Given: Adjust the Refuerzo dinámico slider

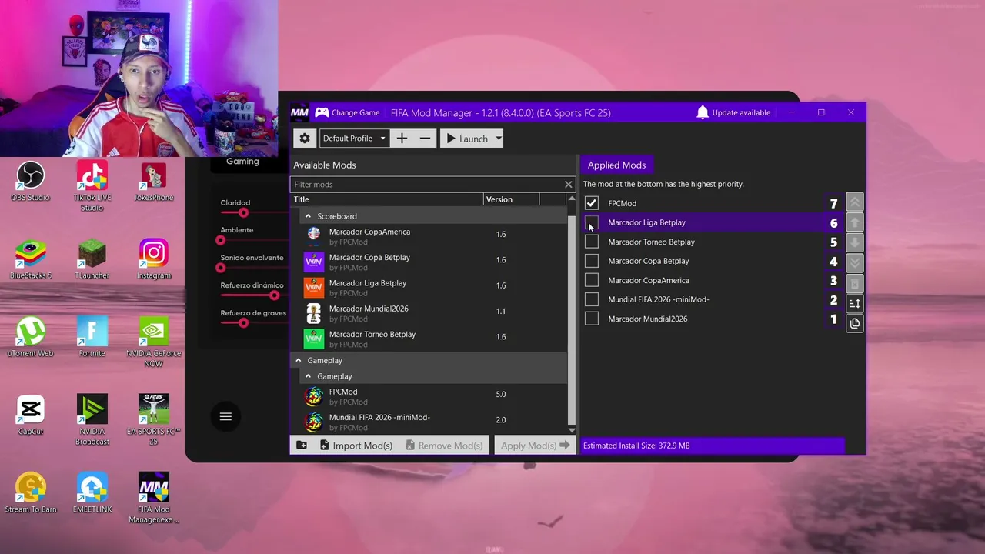Looking at the screenshot, I should click(x=275, y=295).
